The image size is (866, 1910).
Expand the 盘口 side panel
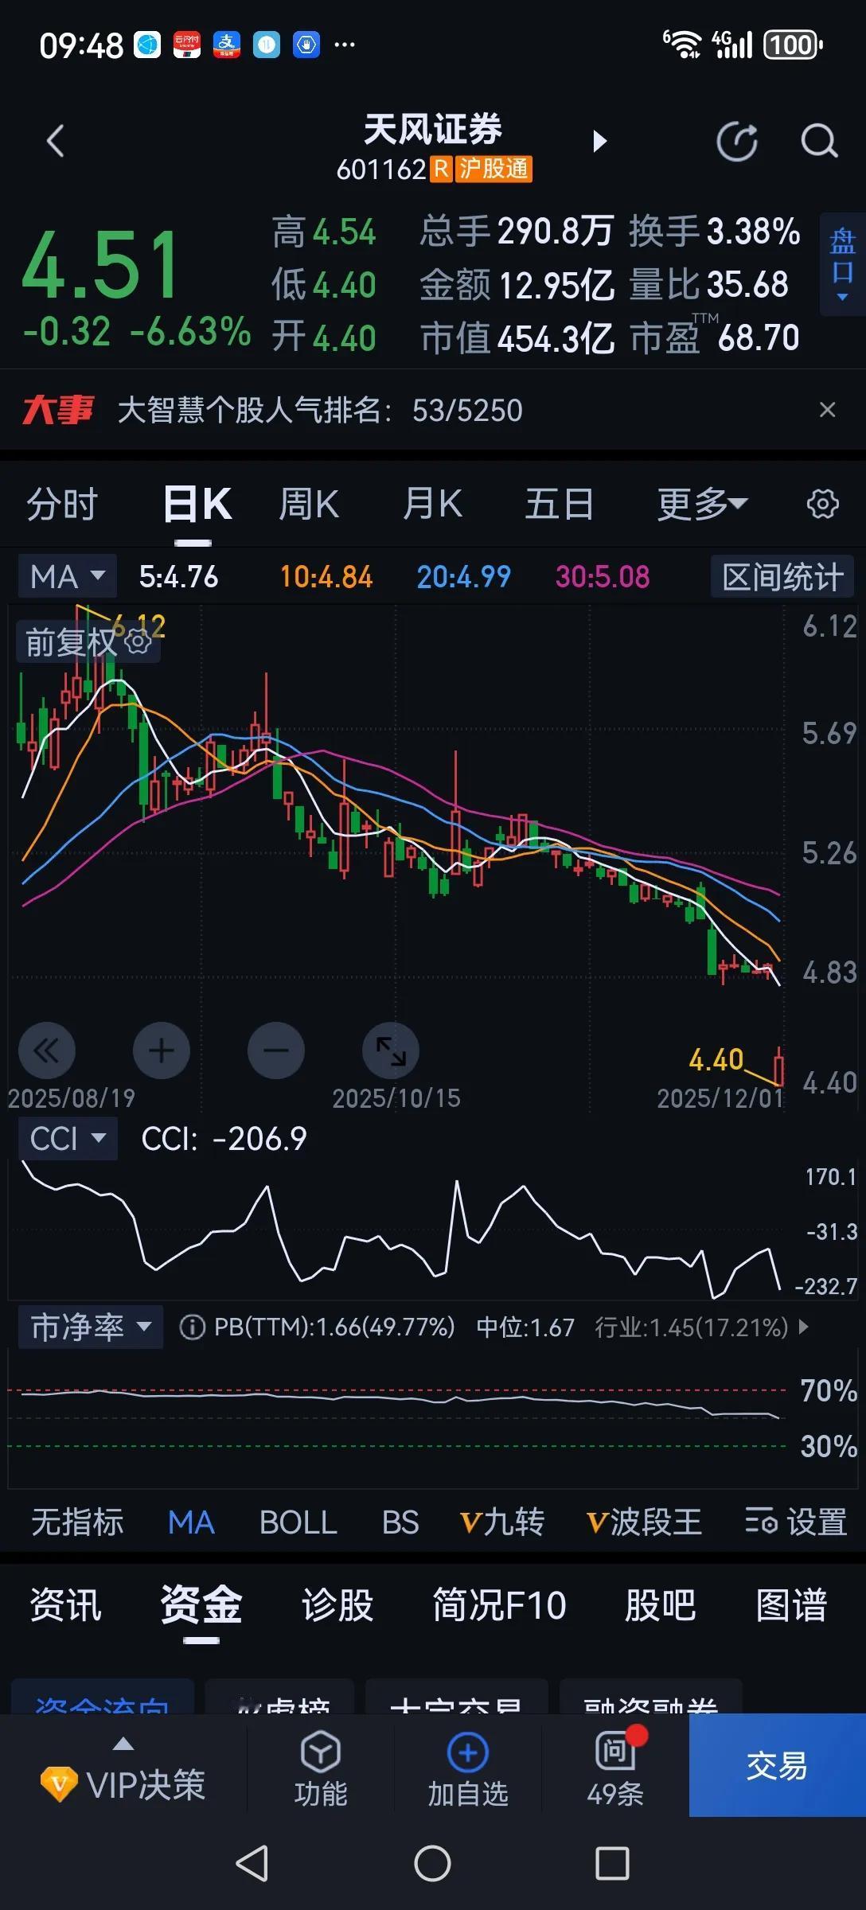(842, 265)
